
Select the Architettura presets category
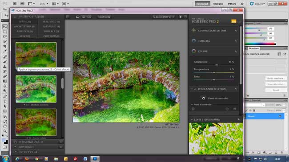tap(25, 27)
